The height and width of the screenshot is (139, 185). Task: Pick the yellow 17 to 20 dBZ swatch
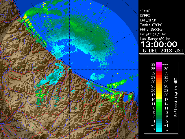click(x=159, y=95)
